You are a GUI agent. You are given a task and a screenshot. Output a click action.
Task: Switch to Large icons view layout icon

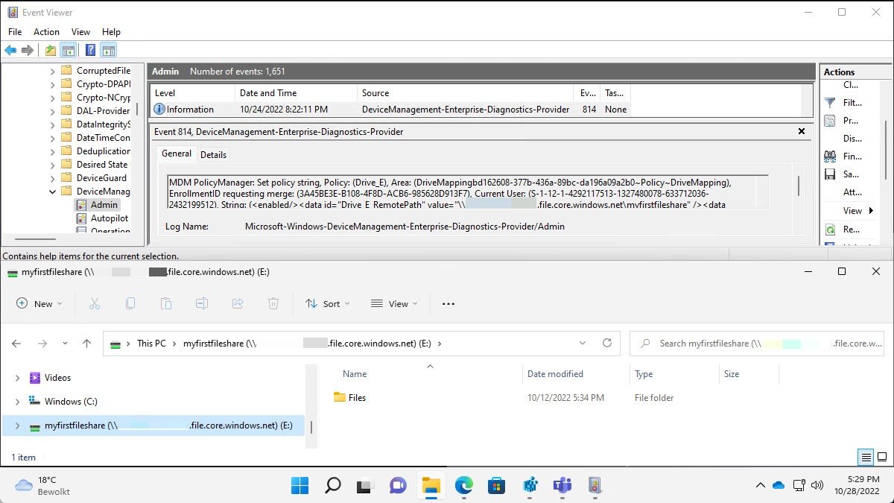click(x=881, y=457)
